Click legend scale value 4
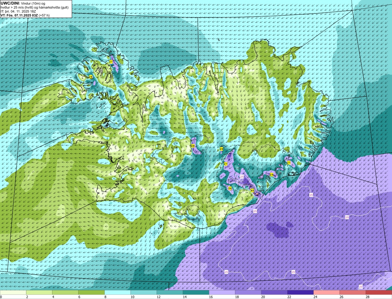The image size is (392, 299). click(x=53, y=297)
